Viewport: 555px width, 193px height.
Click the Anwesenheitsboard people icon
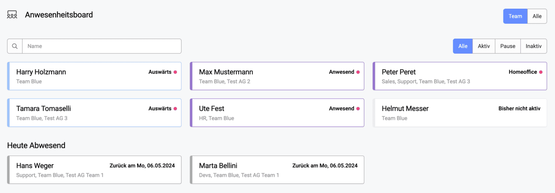click(x=12, y=15)
